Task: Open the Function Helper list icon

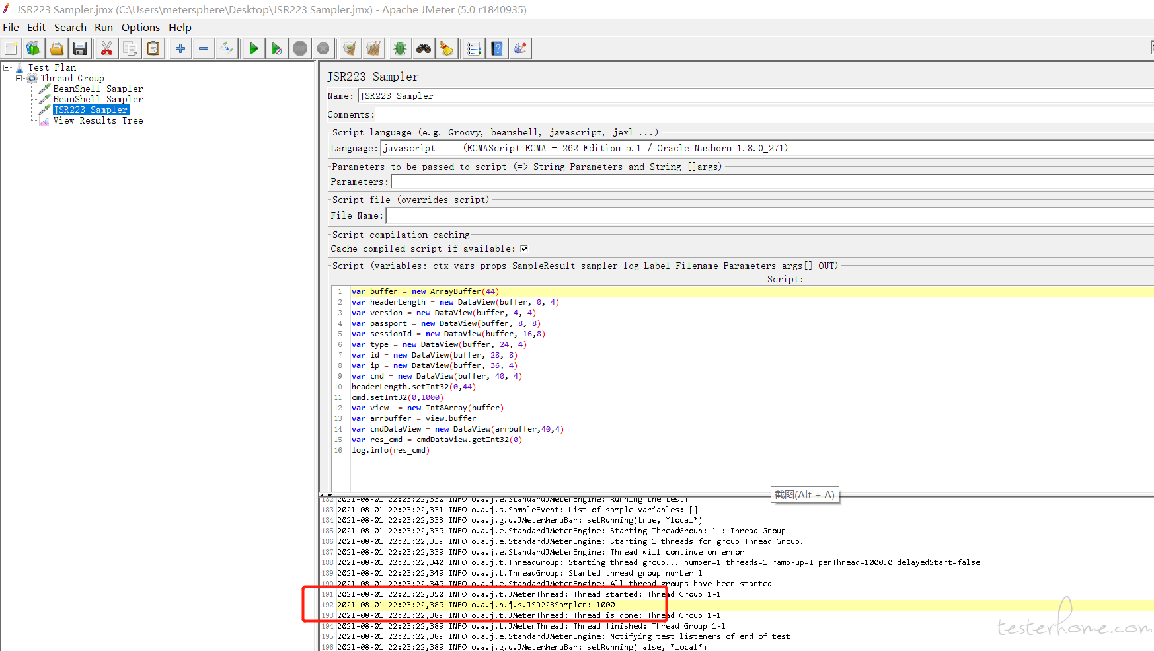Action: tap(473, 48)
